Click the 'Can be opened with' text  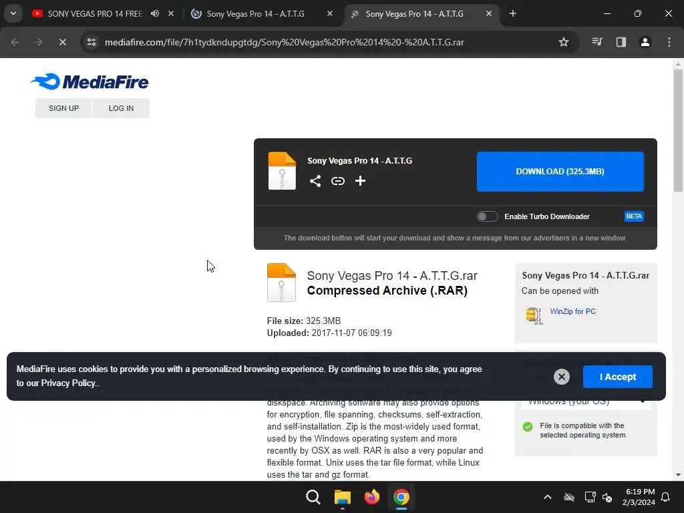[560, 291]
